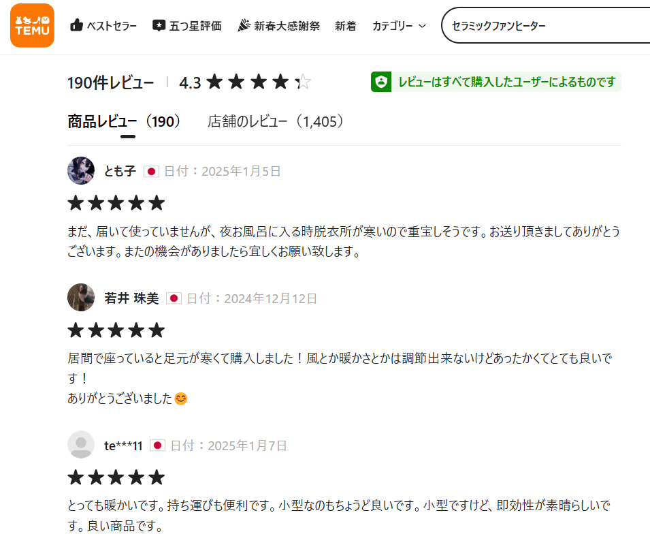The height and width of the screenshot is (549, 650).
Task: Click the party popper icon beside 新春大感謝祭
Action: pyautogui.click(x=244, y=25)
